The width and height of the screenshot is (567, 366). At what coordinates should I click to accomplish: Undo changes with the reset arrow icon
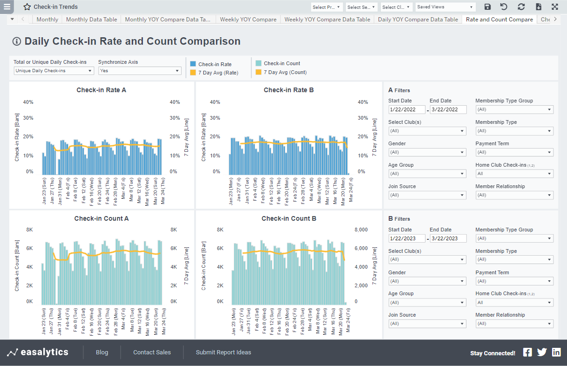[504, 7]
